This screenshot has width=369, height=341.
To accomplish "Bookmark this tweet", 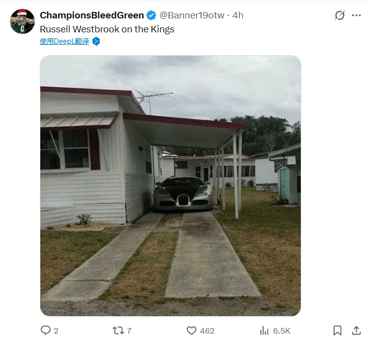I will pos(338,331).
